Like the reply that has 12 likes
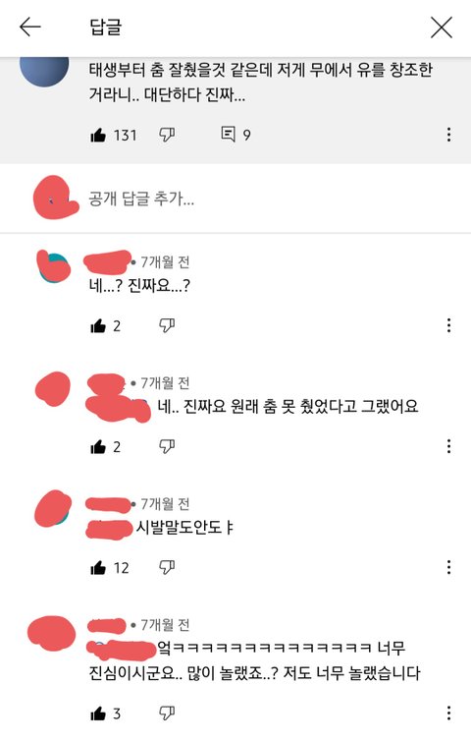The image size is (471, 742). [x=98, y=568]
